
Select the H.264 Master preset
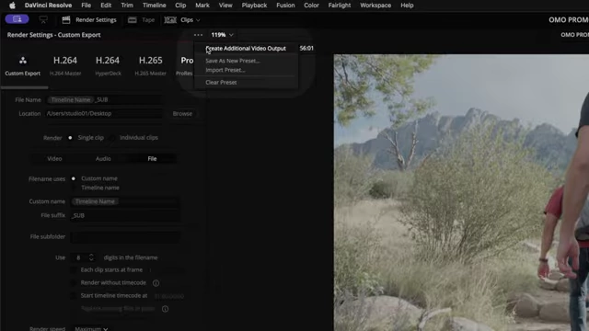click(65, 65)
